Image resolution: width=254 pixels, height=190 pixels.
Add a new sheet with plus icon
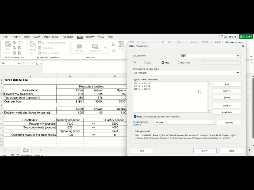coord(40,150)
